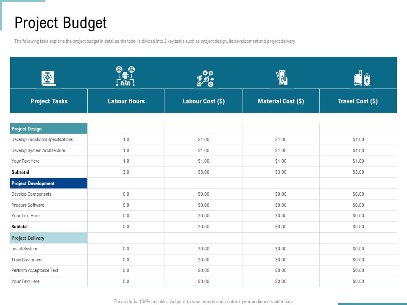
Task: Select labour hours for Install System
Action: pyautogui.click(x=126, y=249)
